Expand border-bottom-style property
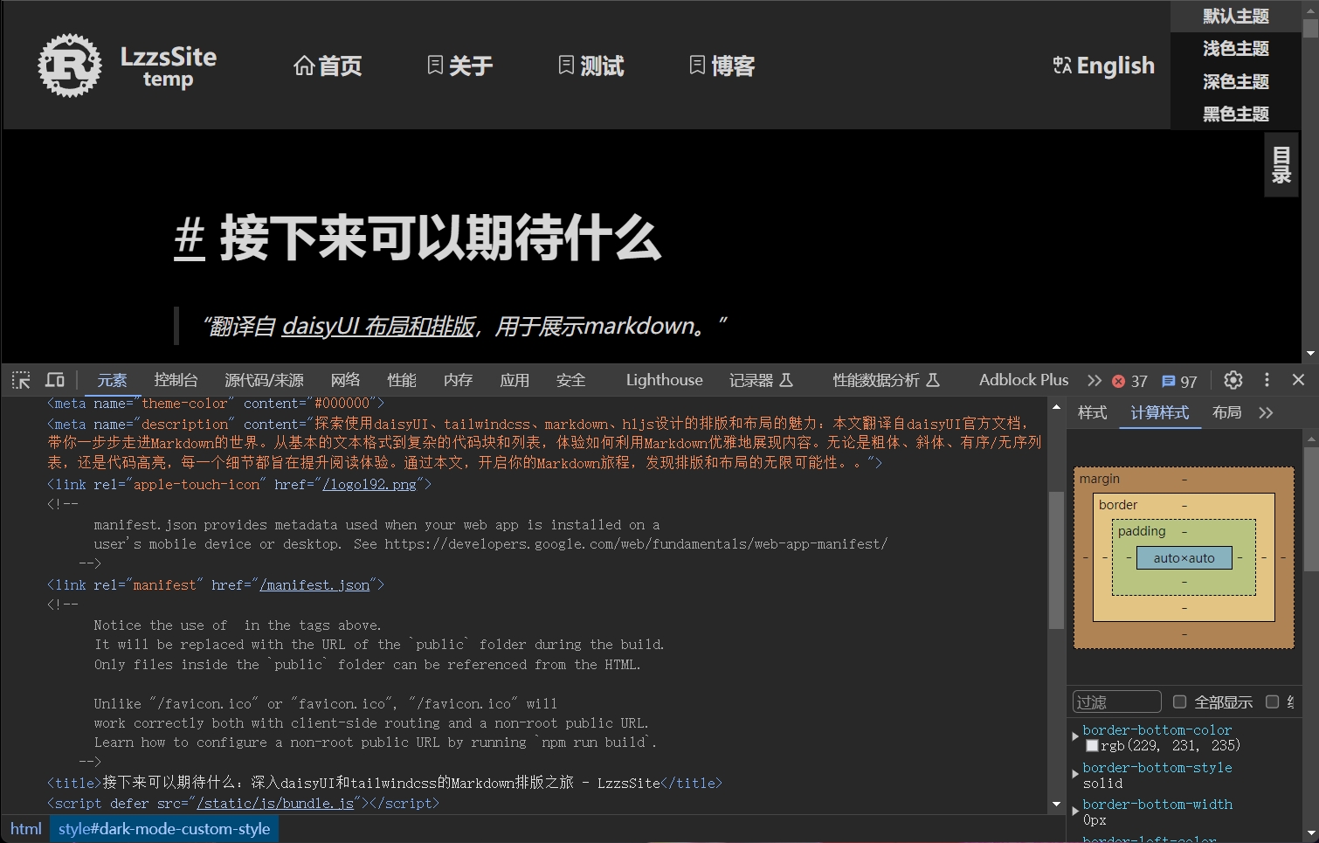 tap(1075, 774)
